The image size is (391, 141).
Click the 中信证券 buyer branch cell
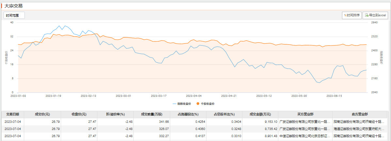click(x=305, y=136)
